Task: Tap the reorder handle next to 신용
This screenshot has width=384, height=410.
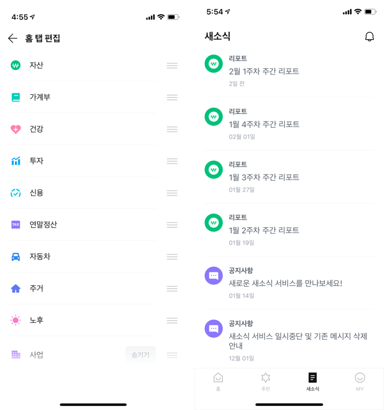Action: (x=172, y=193)
